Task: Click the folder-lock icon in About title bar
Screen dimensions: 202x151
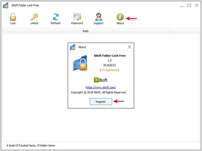Action: point(72,47)
